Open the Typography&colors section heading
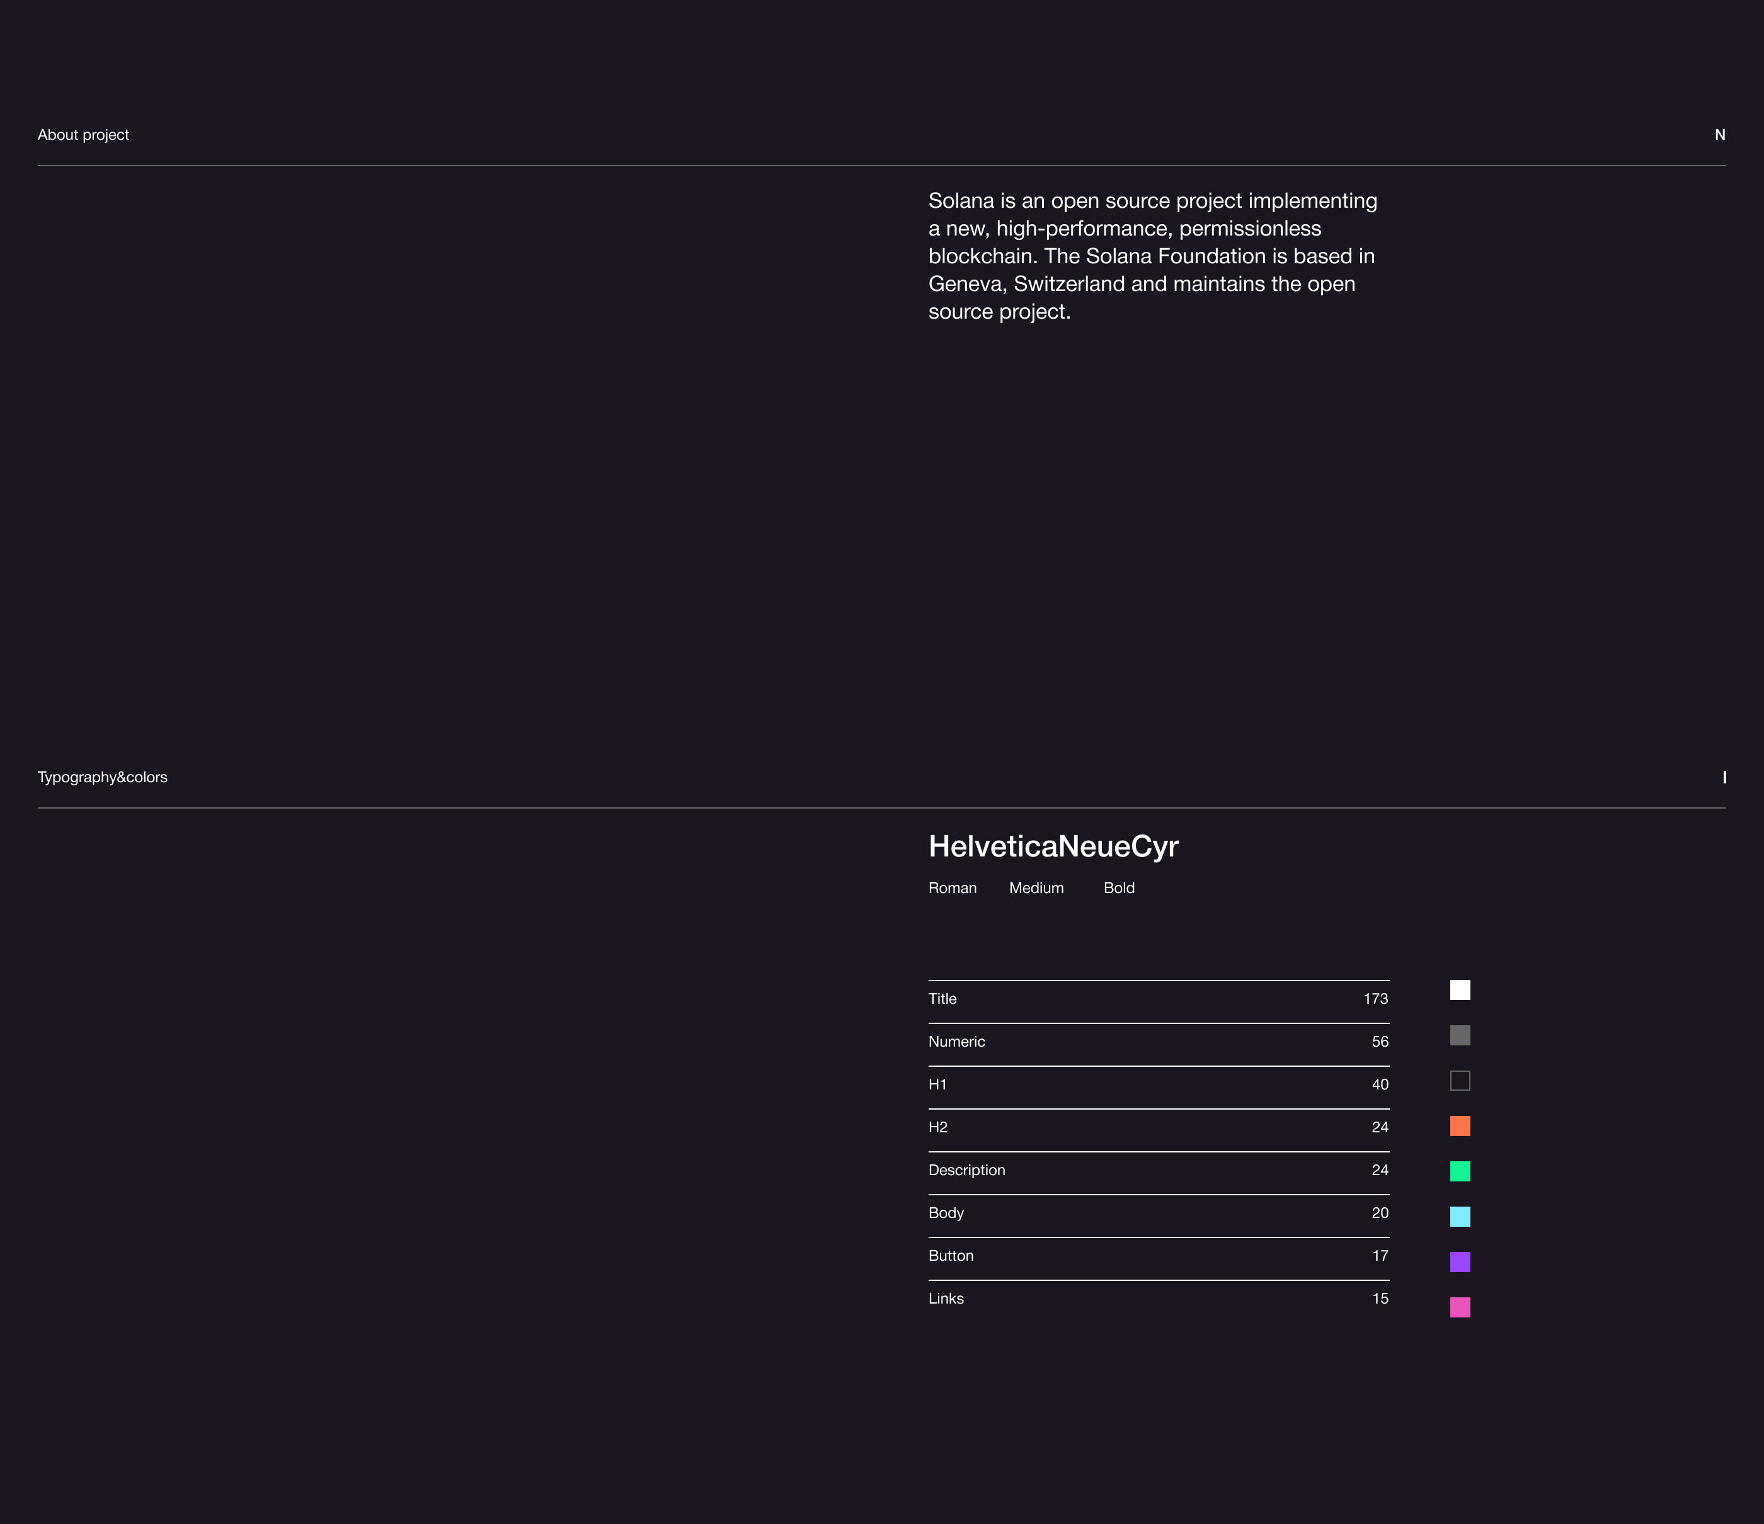 [102, 777]
